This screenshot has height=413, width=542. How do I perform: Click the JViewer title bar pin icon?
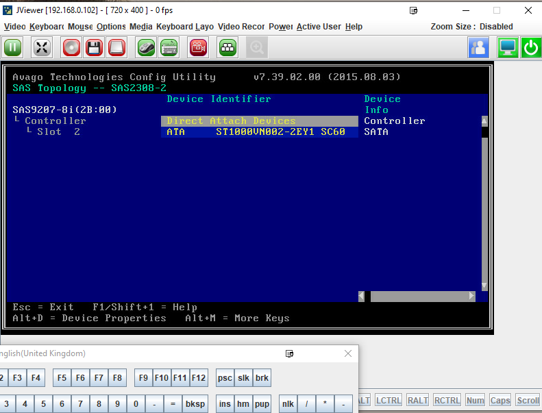413,10
